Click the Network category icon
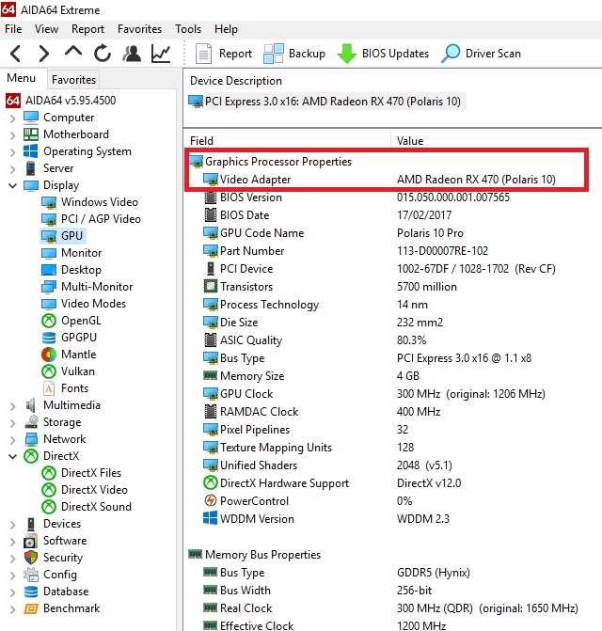The width and height of the screenshot is (602, 631). click(31, 439)
